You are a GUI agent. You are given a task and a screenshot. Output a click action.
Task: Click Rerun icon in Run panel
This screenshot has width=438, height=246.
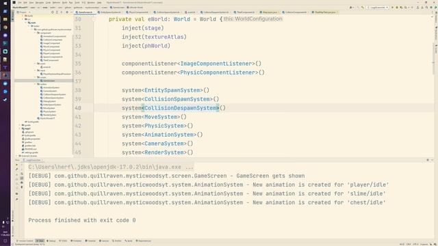(x=16, y=165)
